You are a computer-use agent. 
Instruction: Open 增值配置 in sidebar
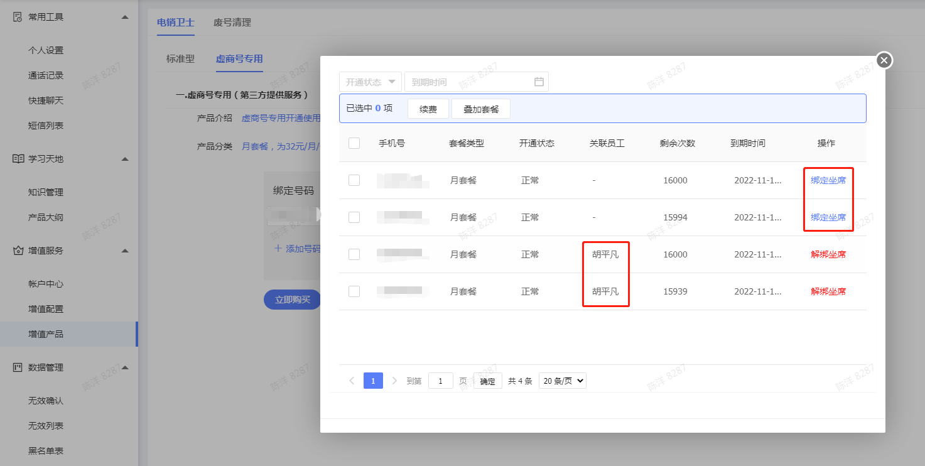point(46,309)
